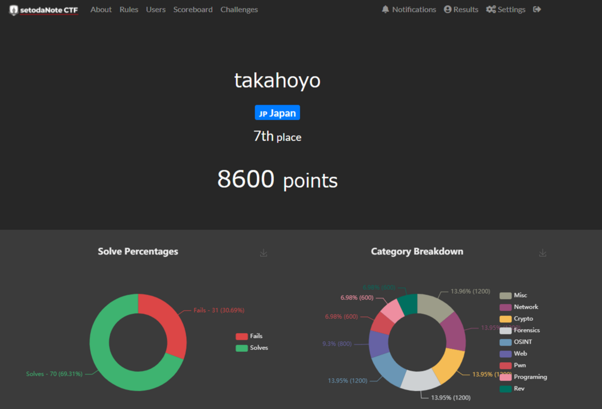The height and width of the screenshot is (409, 602).
Task: Toggle the Forensics category legend entry
Action: click(x=520, y=330)
